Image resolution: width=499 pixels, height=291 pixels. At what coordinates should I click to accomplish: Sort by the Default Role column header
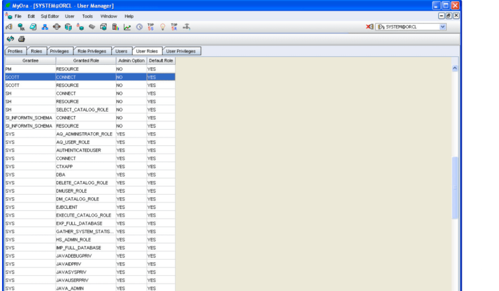[x=161, y=60]
